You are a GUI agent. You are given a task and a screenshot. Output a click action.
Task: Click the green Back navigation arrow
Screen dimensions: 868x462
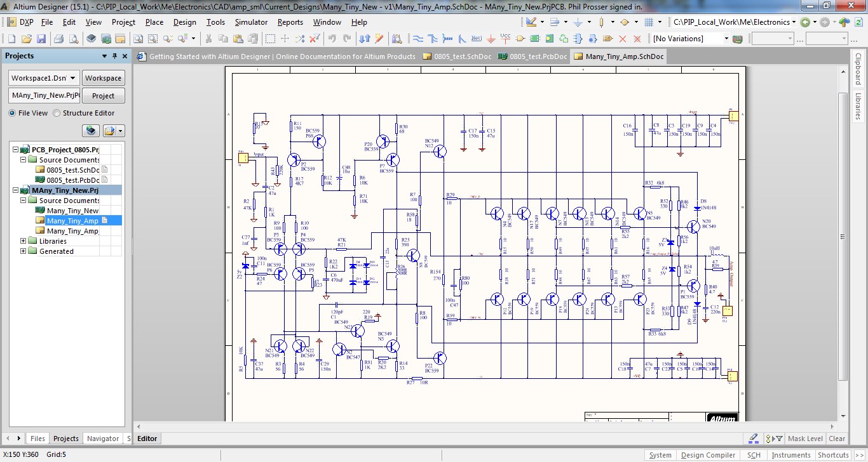tap(805, 22)
